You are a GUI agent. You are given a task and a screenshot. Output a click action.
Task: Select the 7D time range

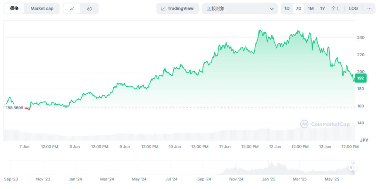(298, 9)
